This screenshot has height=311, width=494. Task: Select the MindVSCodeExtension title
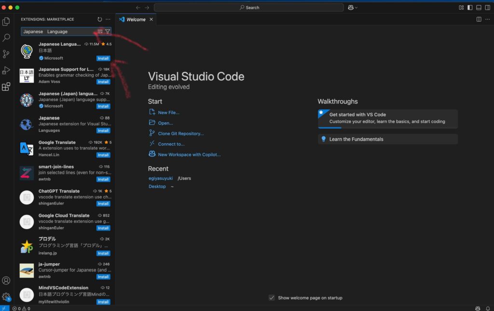(63, 288)
